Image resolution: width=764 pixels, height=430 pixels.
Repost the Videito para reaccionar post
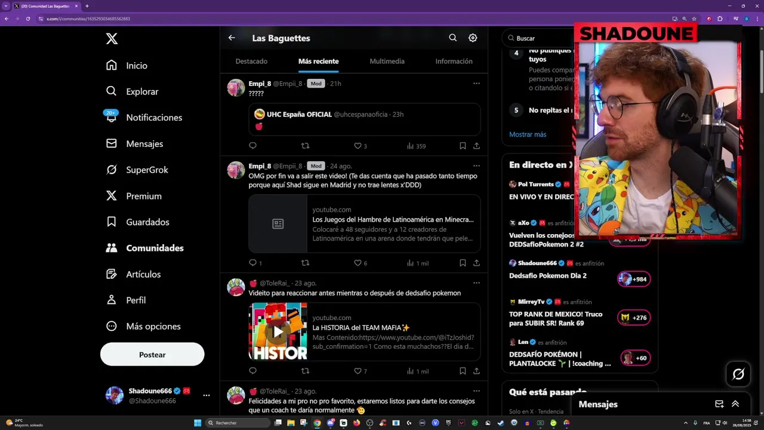305,371
